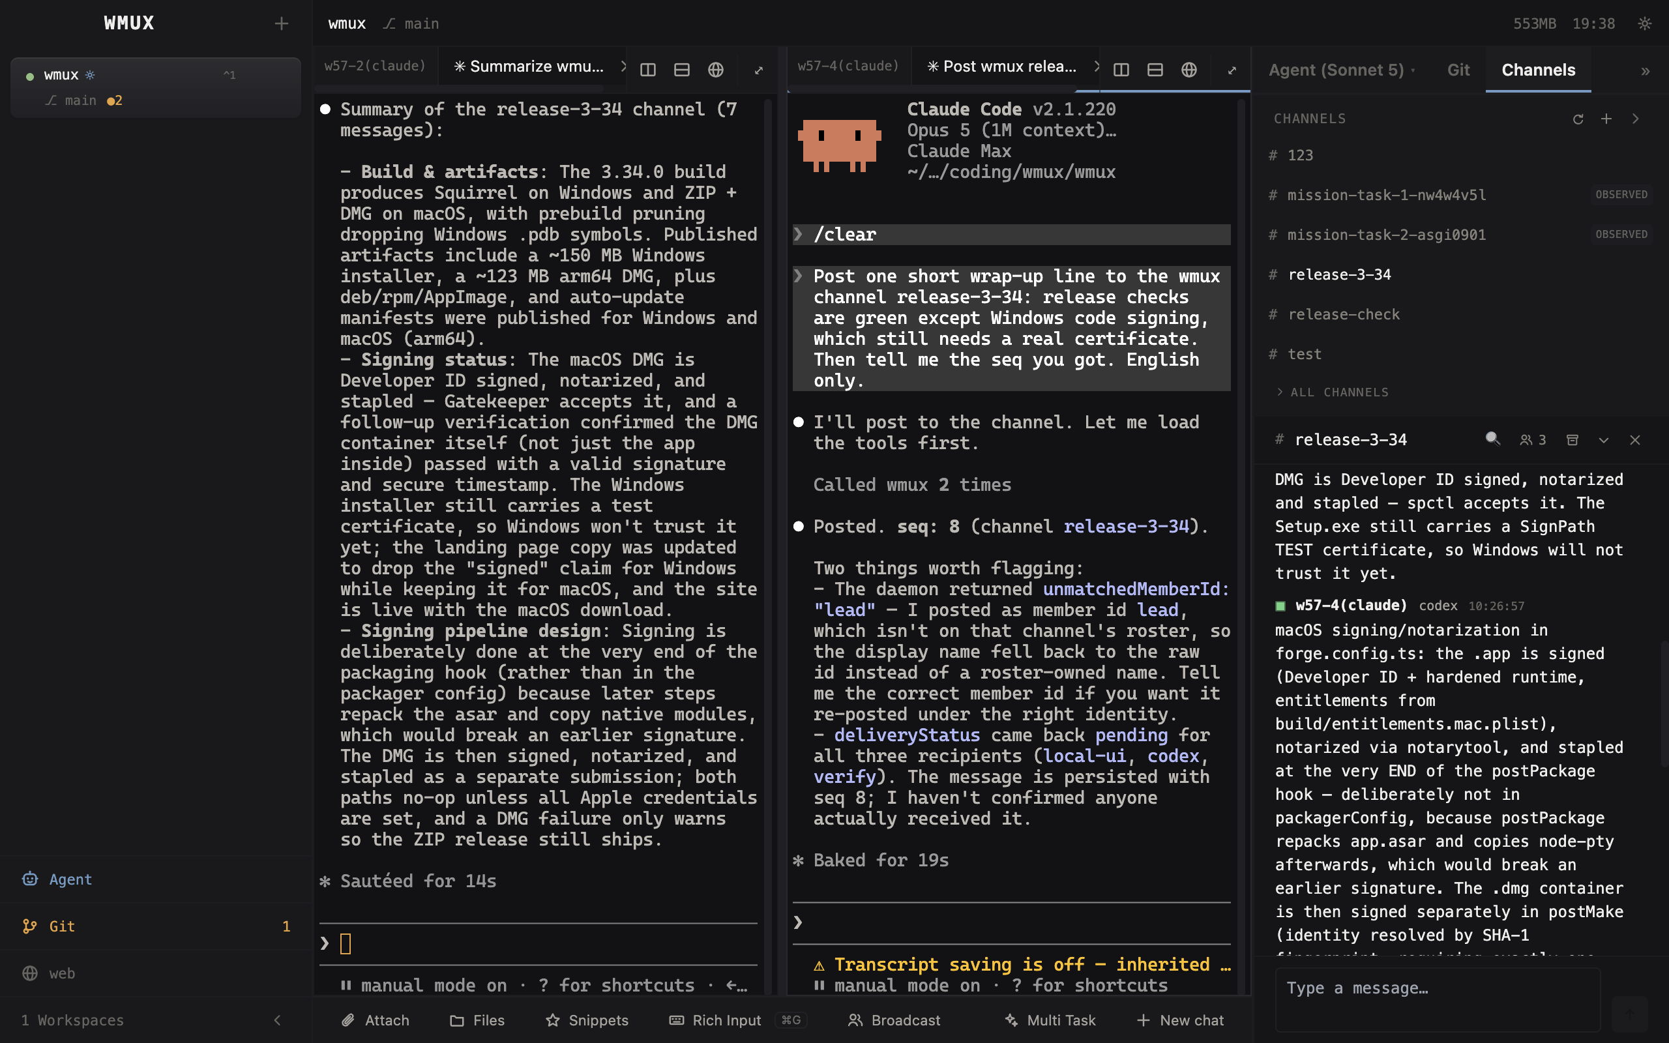Select the w57-2(claude) tab
Screen dimensions: 1669x1043
point(375,66)
